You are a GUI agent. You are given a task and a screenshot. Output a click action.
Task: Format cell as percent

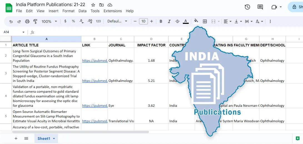73,21
